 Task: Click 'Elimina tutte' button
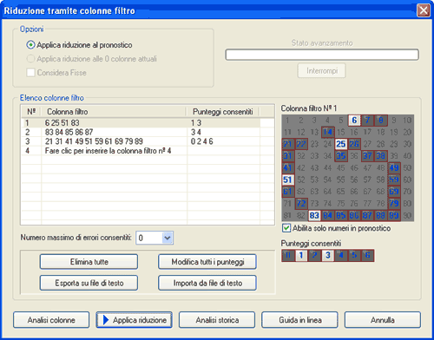(89, 262)
